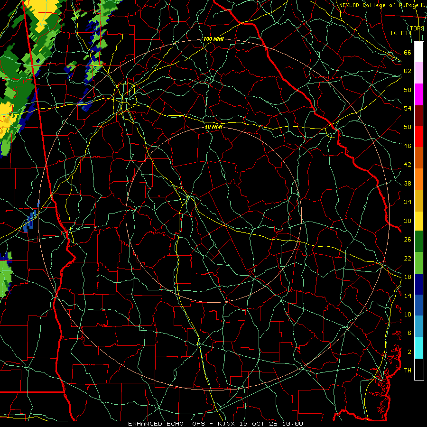Click the dark green 30 kft legend color

click(x=419, y=241)
